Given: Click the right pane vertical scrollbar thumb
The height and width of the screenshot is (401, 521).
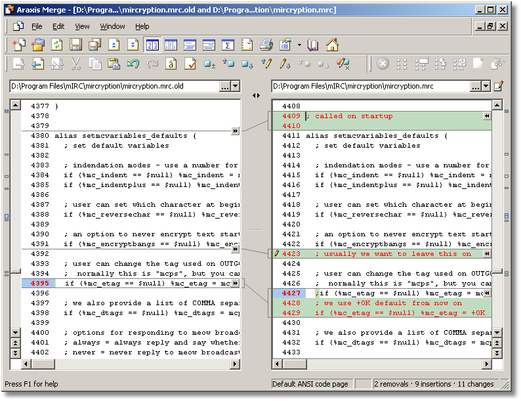Looking at the screenshot, I should point(497,272).
